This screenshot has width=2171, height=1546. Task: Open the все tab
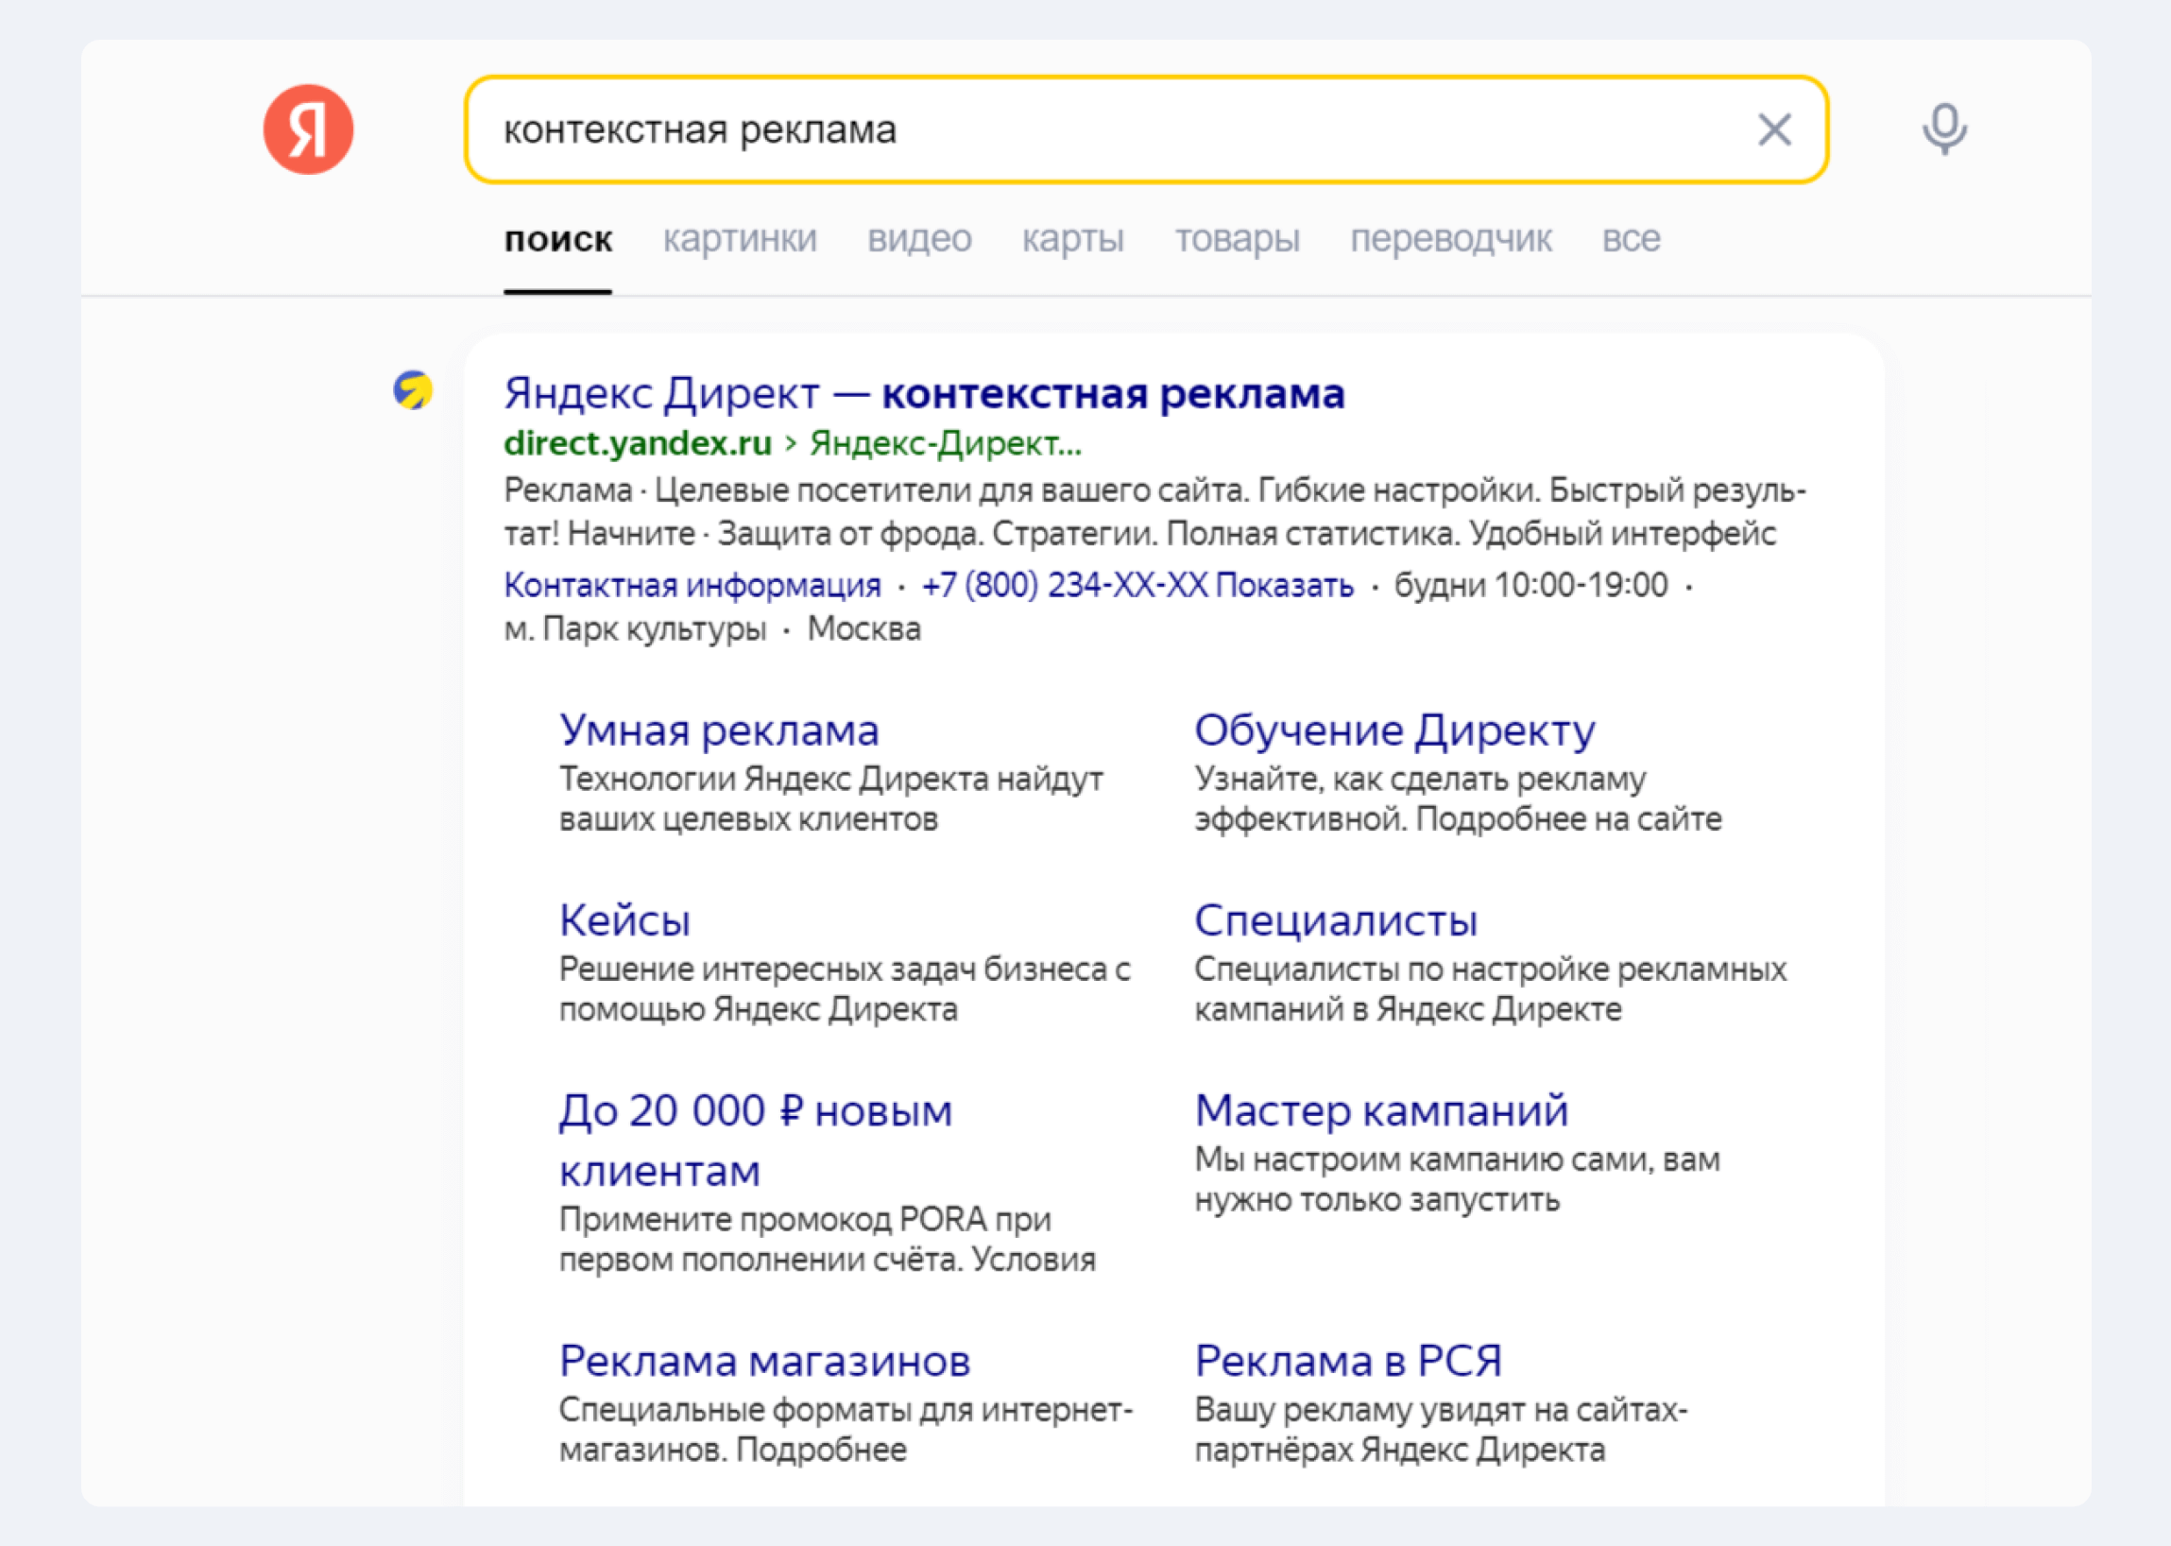(1631, 239)
